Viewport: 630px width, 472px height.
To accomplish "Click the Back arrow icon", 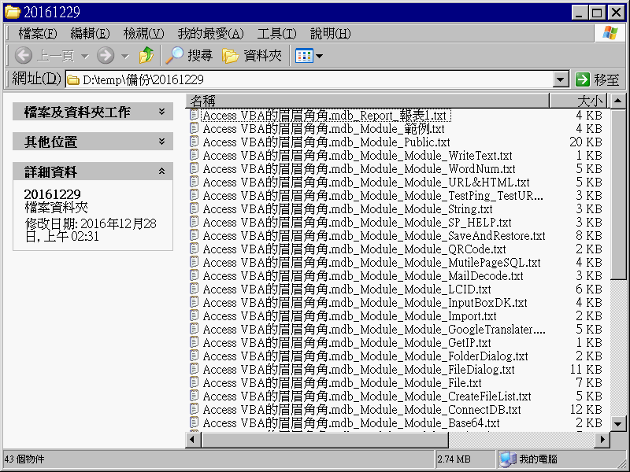I will (x=24, y=55).
